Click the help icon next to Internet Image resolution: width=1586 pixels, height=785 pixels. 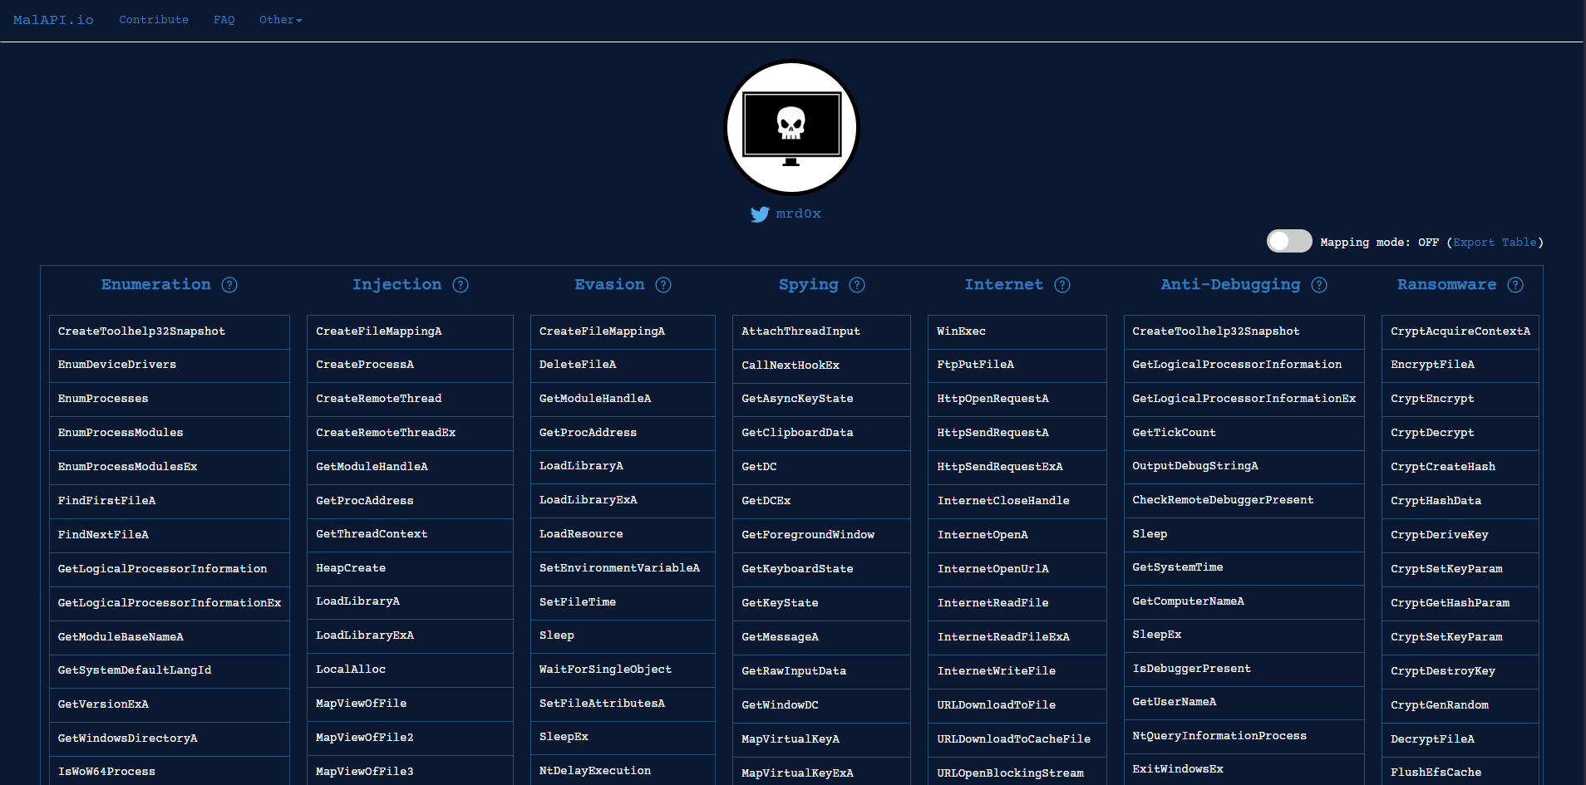(x=1062, y=285)
